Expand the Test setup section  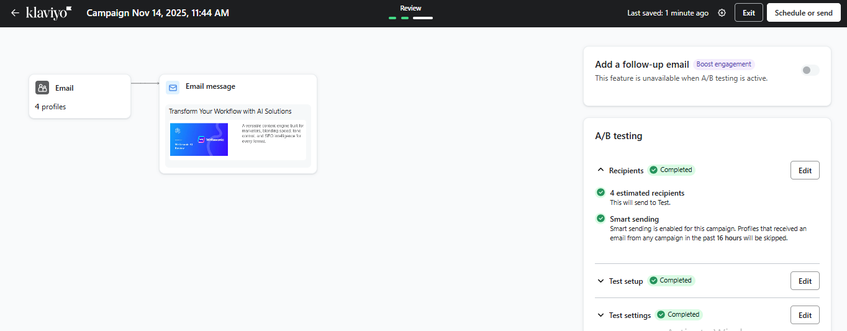tap(600, 281)
